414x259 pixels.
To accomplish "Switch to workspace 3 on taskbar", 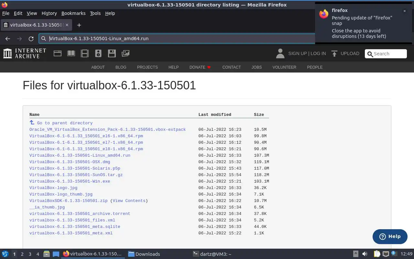I will click(30, 254).
